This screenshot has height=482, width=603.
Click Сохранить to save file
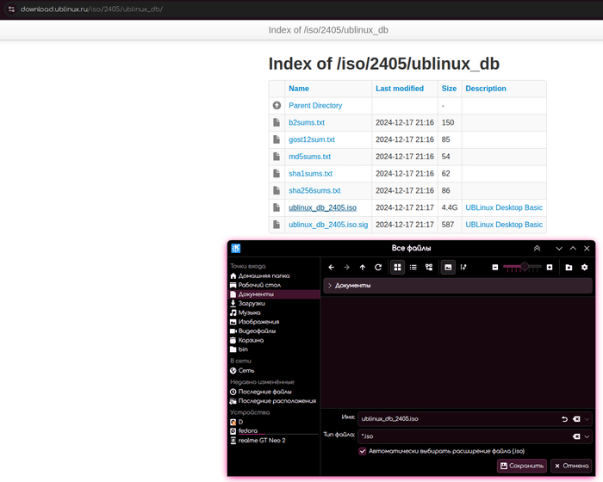(522, 466)
